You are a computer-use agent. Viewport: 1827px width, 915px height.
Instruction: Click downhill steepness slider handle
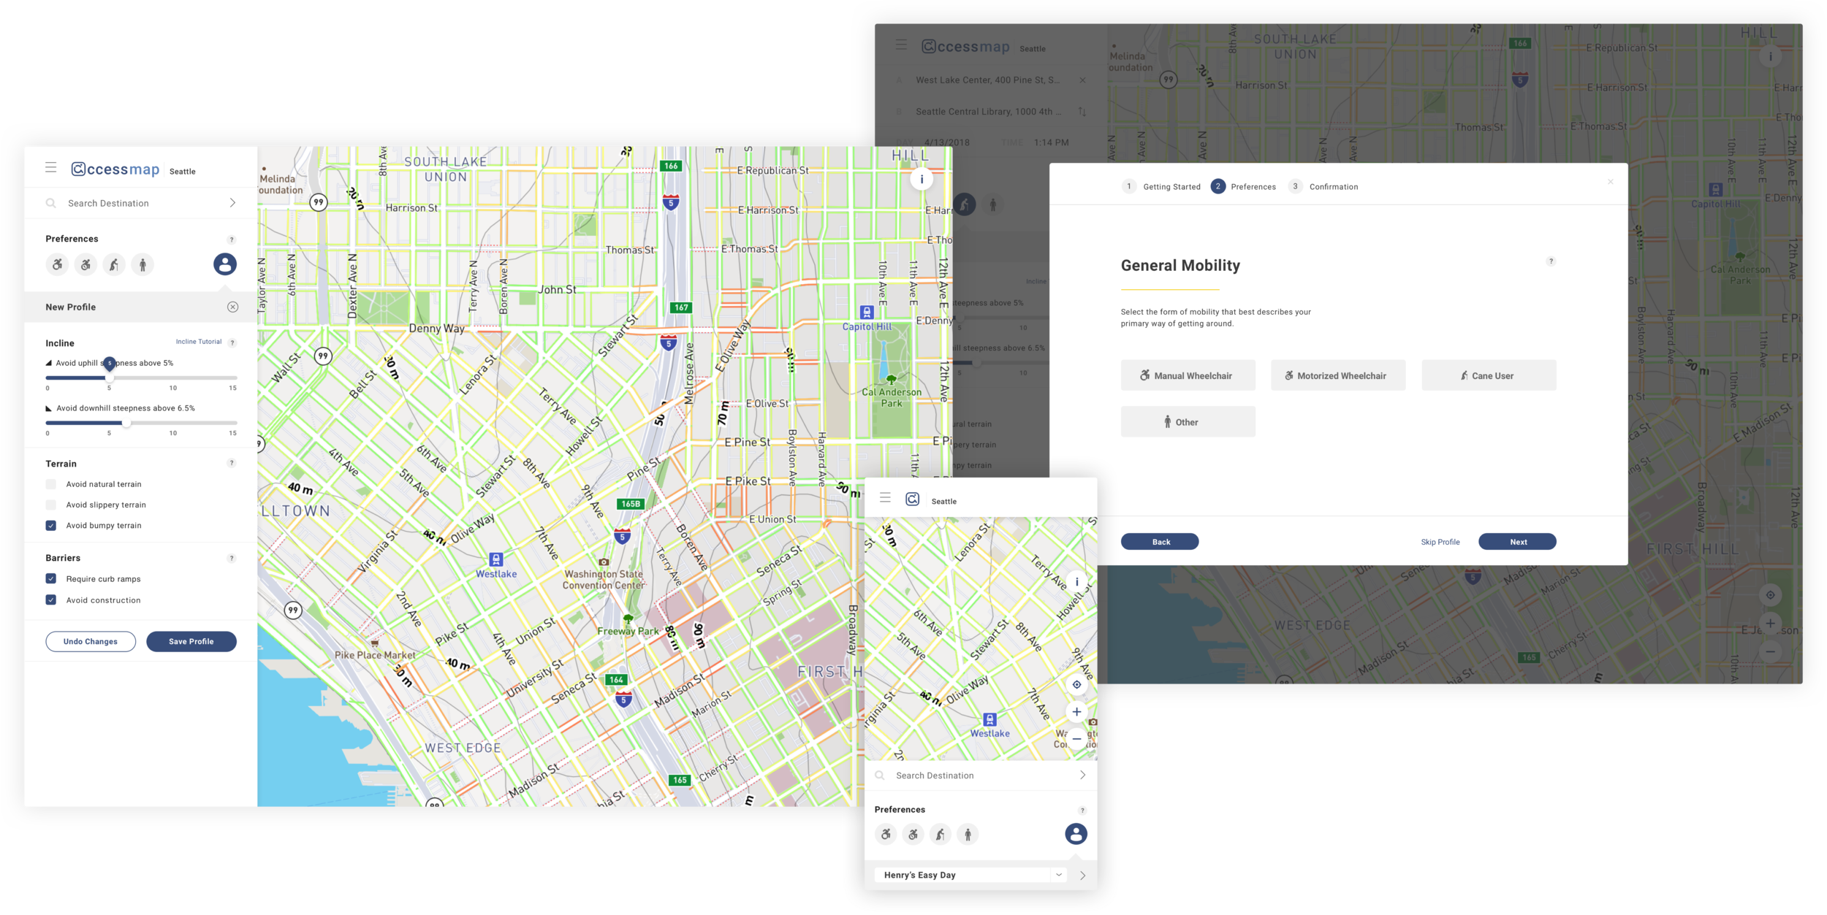(x=126, y=423)
